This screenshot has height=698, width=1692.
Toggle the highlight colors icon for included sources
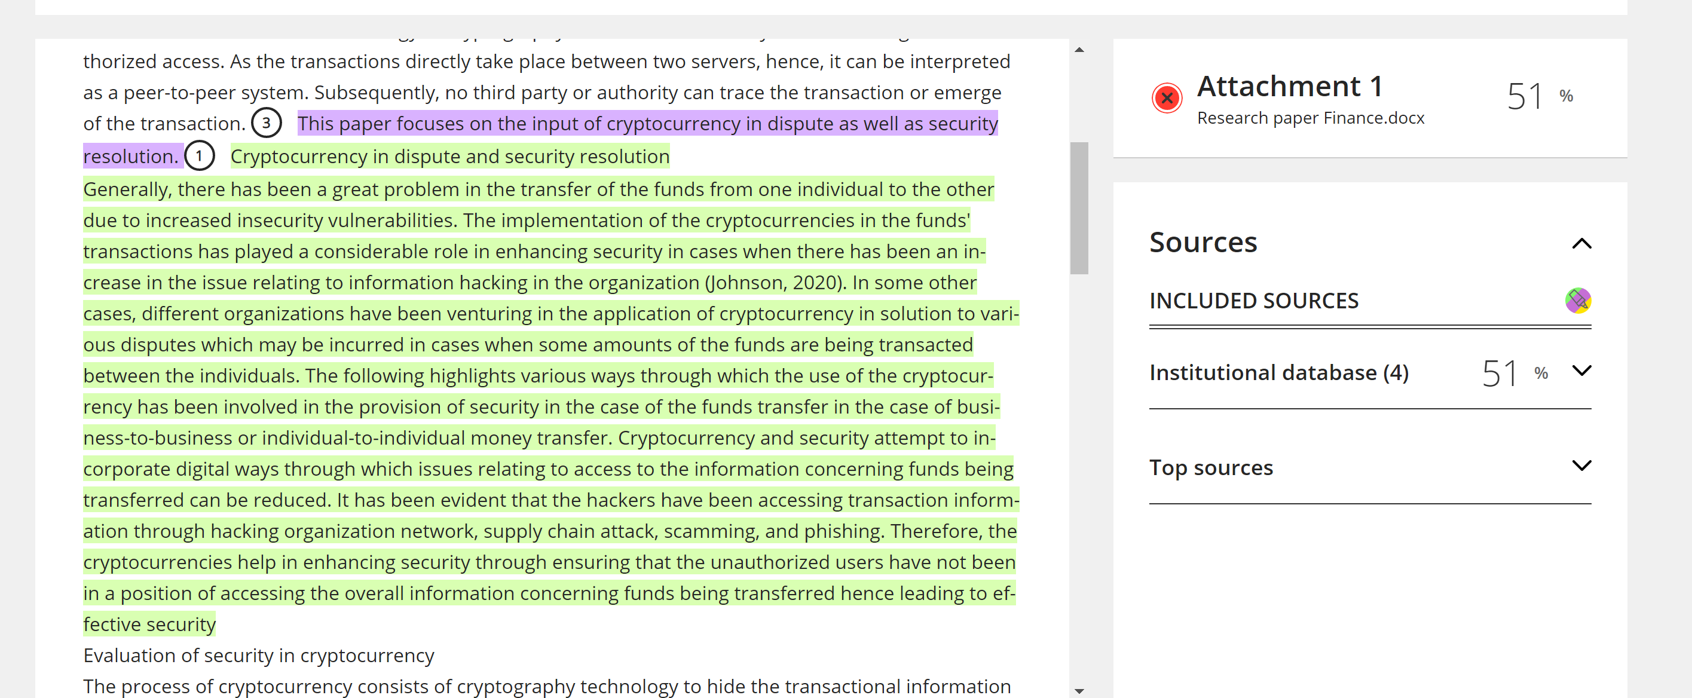coord(1578,301)
